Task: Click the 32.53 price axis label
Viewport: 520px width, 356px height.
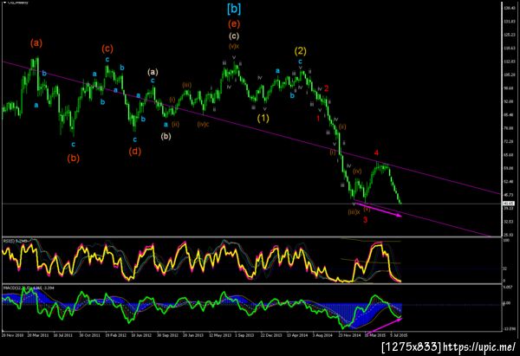Action: point(509,222)
